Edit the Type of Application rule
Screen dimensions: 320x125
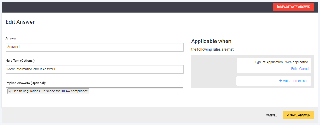point(294,69)
